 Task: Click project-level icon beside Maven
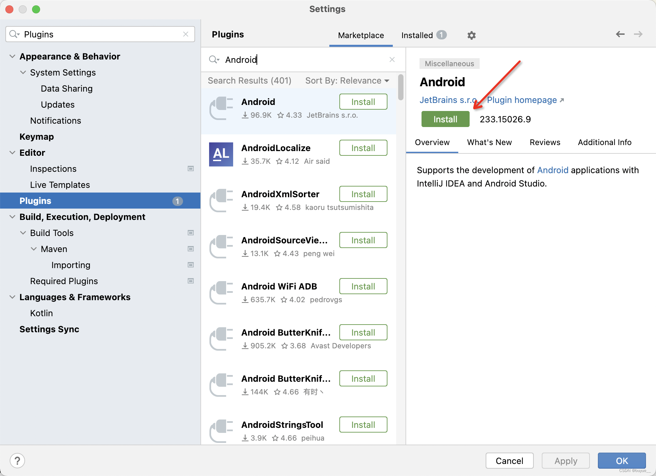tap(191, 249)
